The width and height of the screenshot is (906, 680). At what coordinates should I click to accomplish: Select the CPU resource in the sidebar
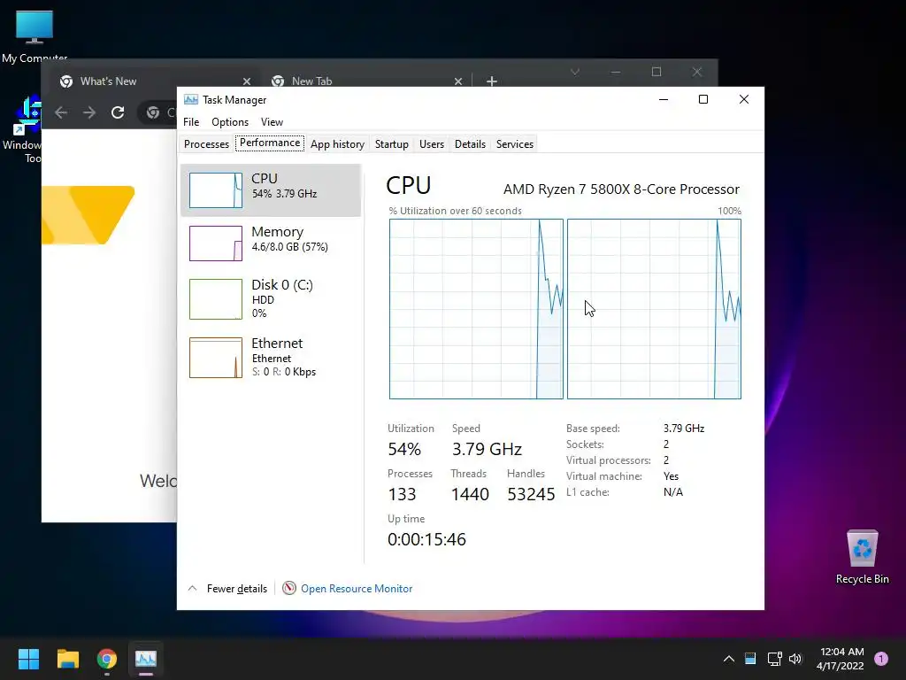(271, 190)
